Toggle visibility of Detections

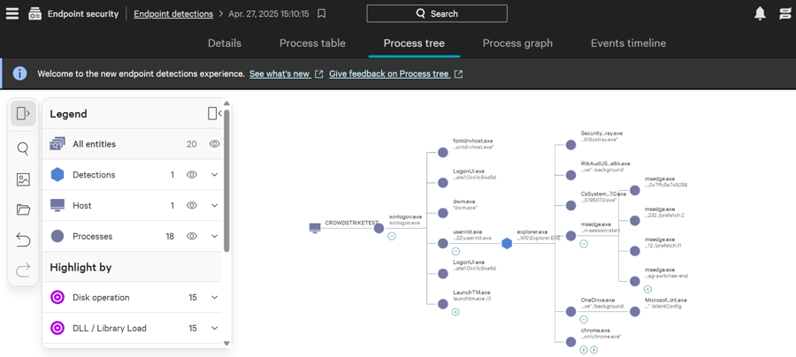tap(191, 175)
